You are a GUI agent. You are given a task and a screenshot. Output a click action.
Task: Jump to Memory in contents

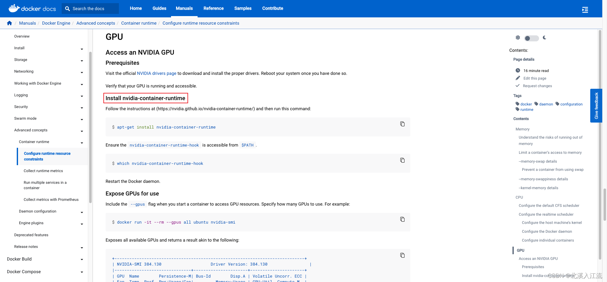click(522, 129)
